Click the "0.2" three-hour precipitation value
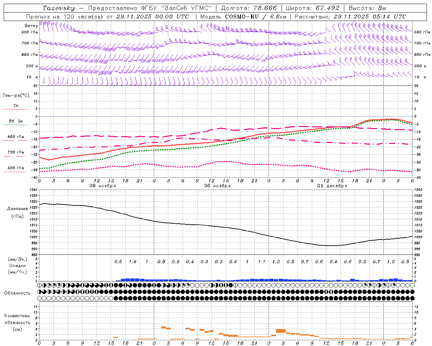The height and width of the screenshot is (346, 432). tap(204, 262)
